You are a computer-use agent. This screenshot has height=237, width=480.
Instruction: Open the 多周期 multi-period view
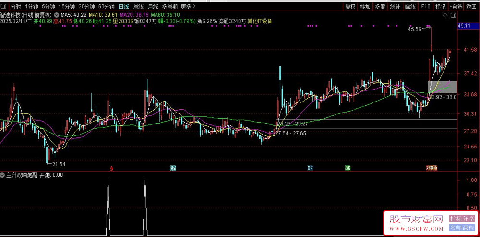click(169, 6)
